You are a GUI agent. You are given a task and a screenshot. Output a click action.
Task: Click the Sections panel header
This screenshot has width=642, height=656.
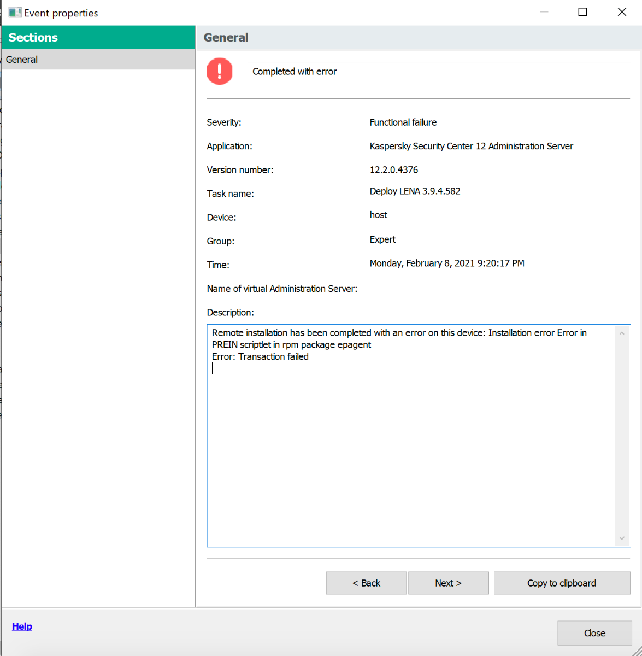98,37
